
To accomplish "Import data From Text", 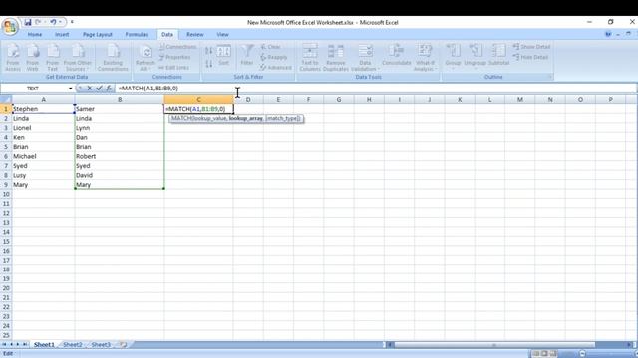I will [x=53, y=58].
